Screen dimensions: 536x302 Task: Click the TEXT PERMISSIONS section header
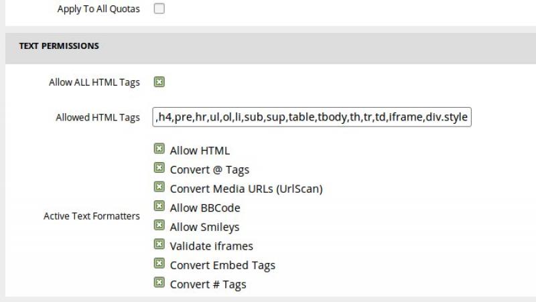click(x=59, y=46)
